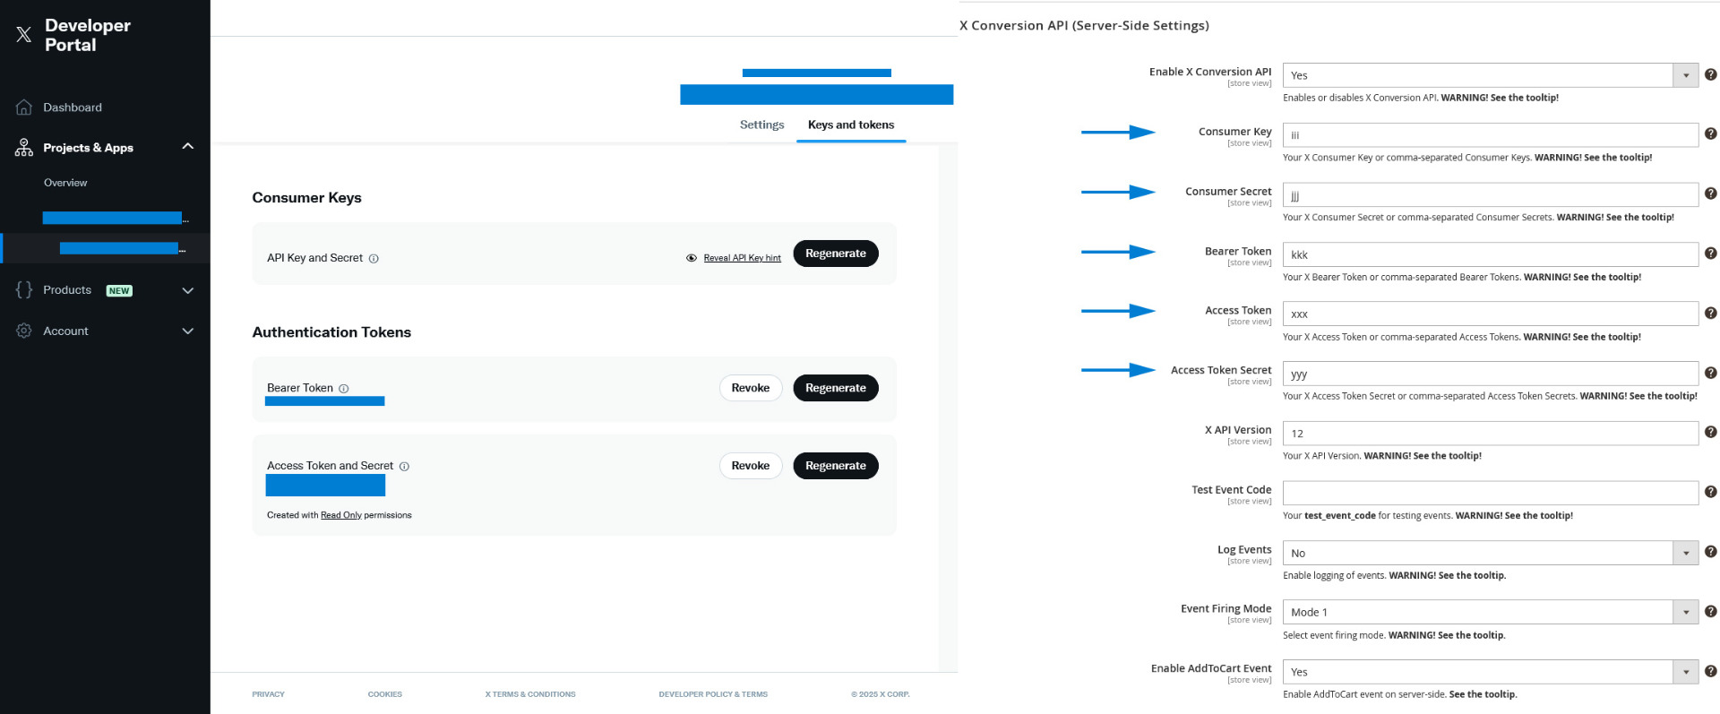This screenshot has width=1720, height=714.
Task: Revoke the Access Token and Secret
Action: 751,466
